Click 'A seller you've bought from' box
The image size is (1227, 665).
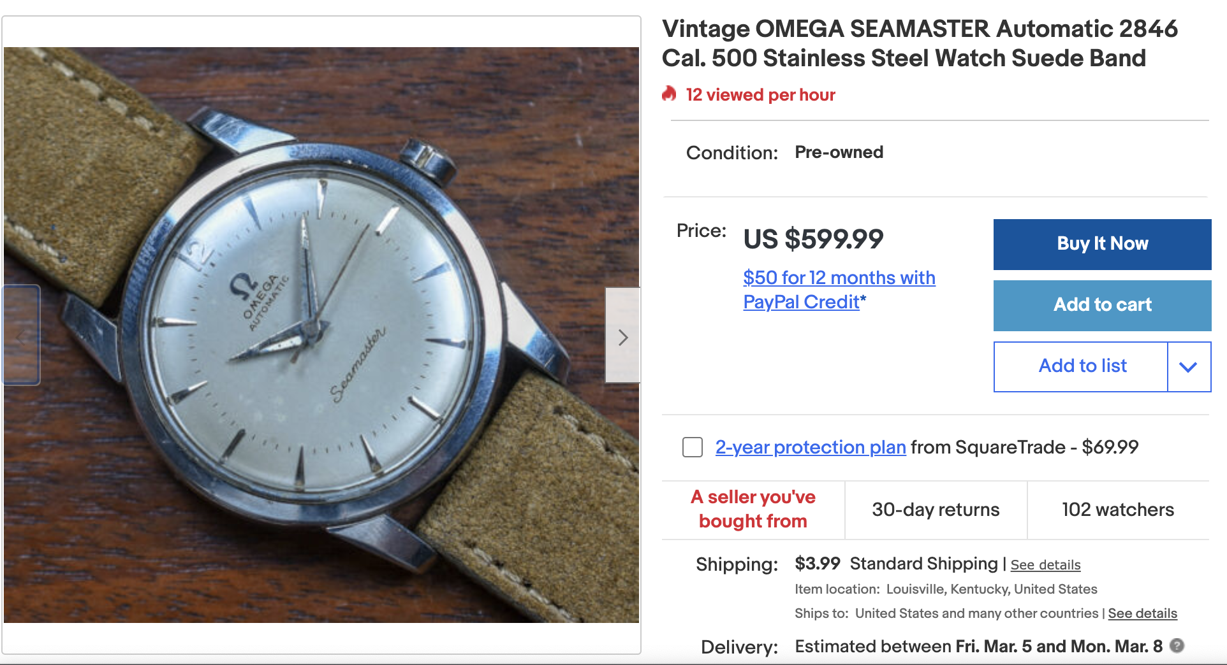753,509
